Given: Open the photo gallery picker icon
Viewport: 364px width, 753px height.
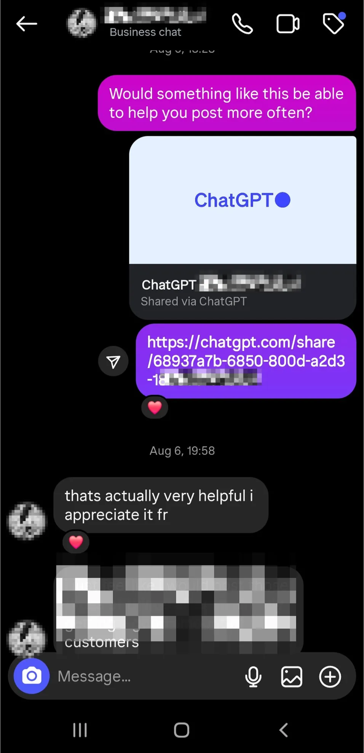Looking at the screenshot, I should [292, 677].
